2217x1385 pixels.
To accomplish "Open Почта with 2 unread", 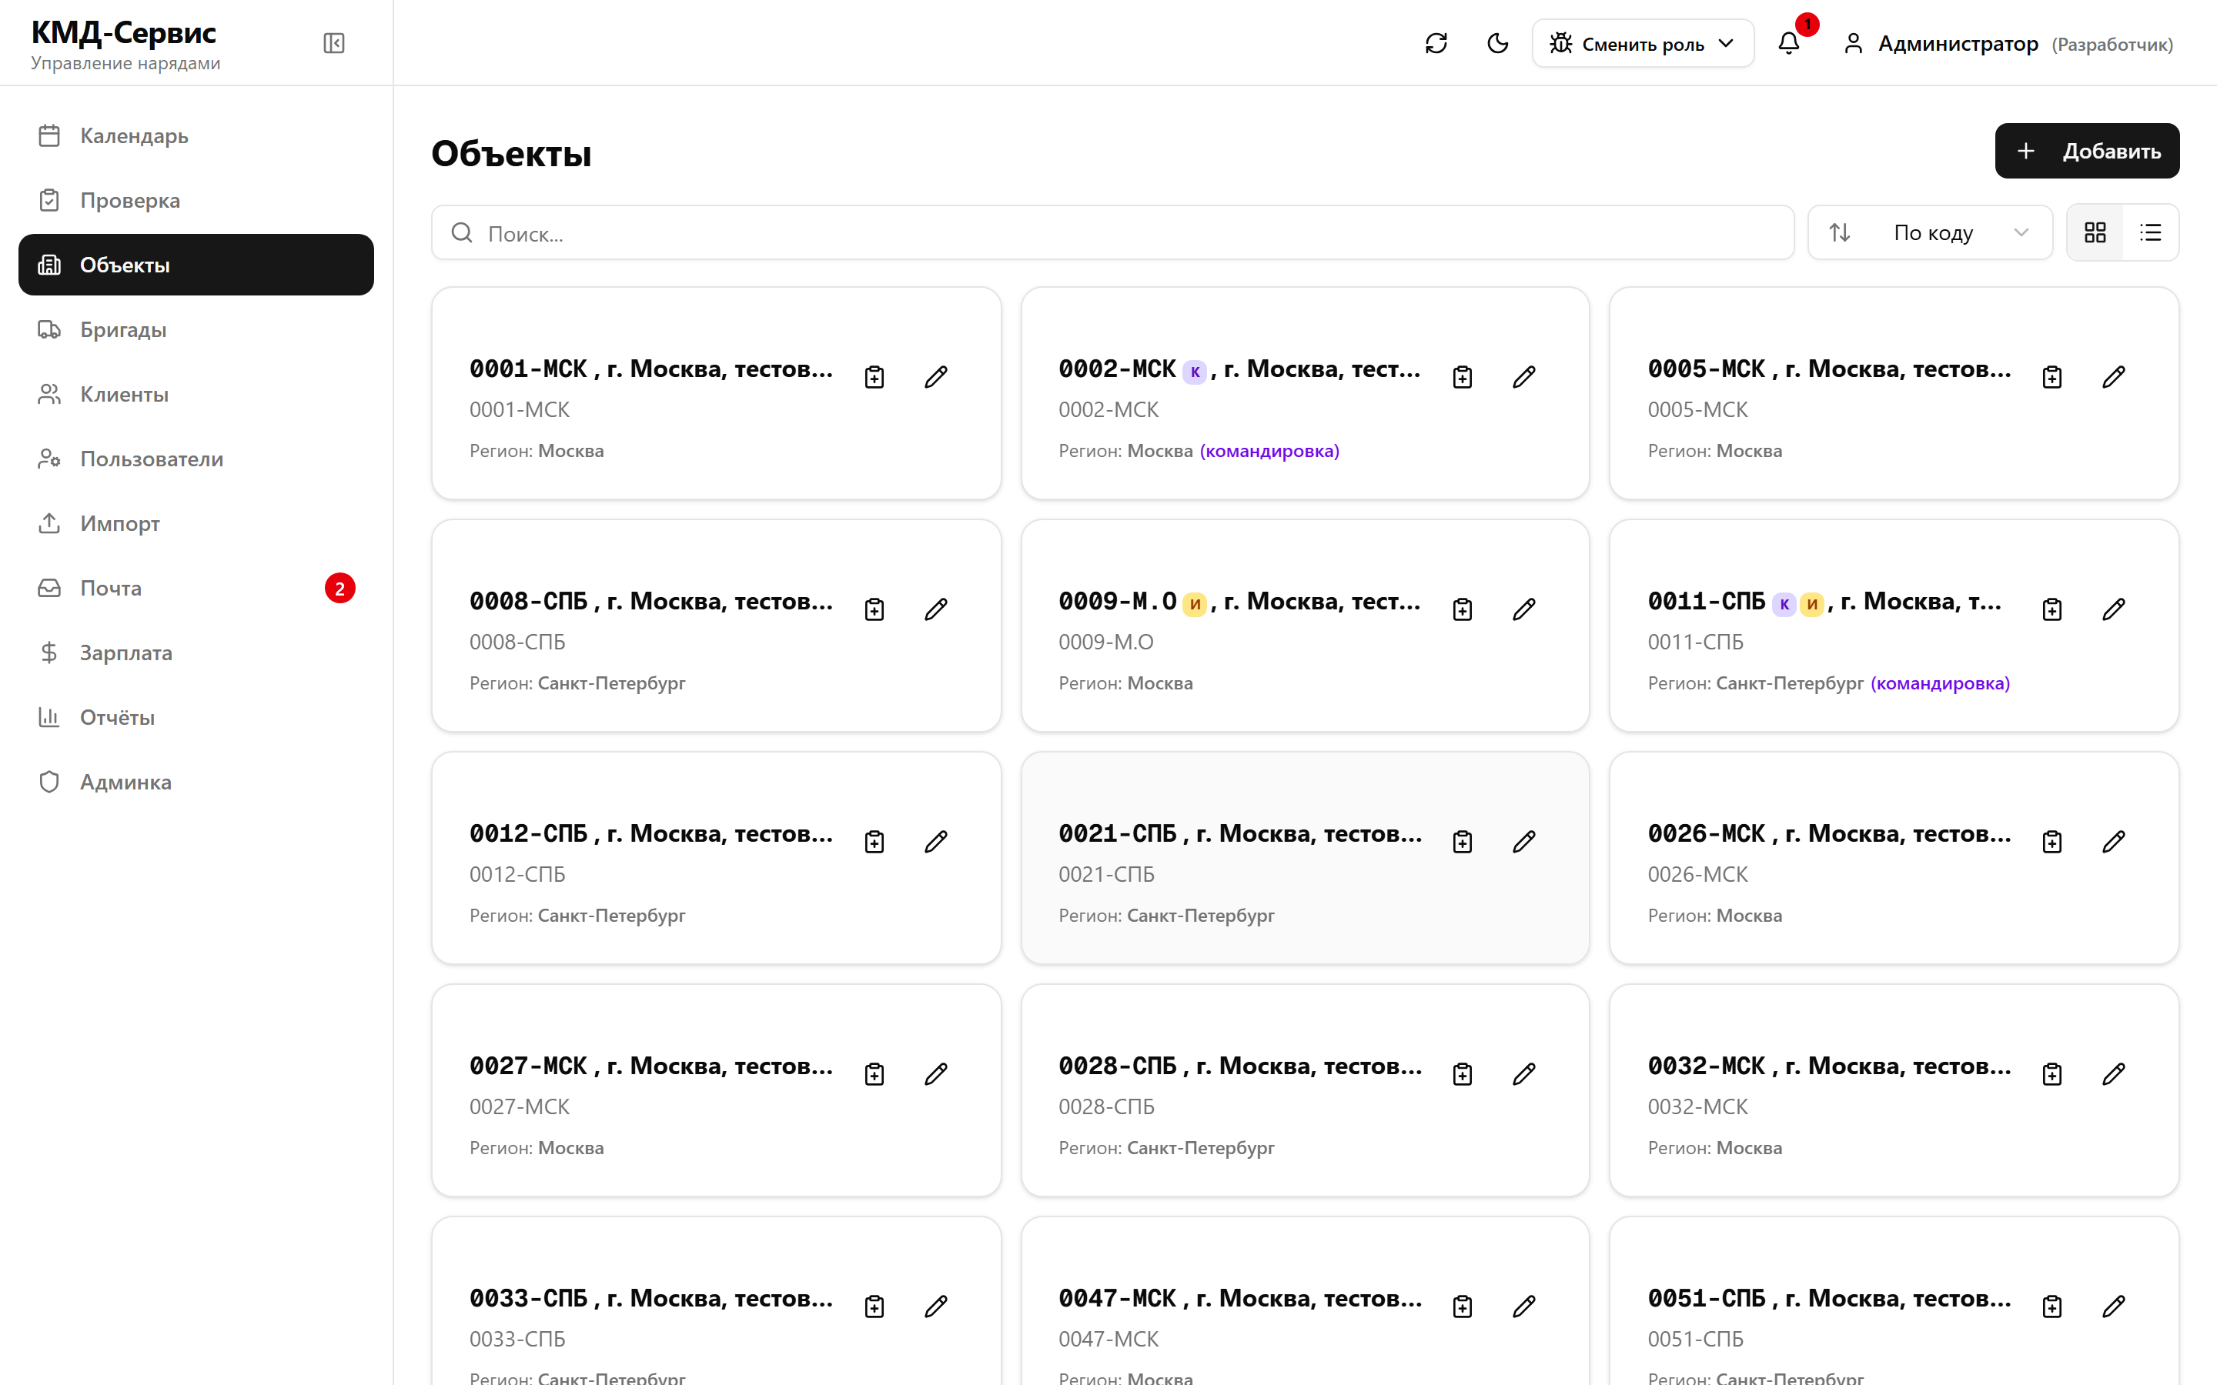I will [x=196, y=587].
